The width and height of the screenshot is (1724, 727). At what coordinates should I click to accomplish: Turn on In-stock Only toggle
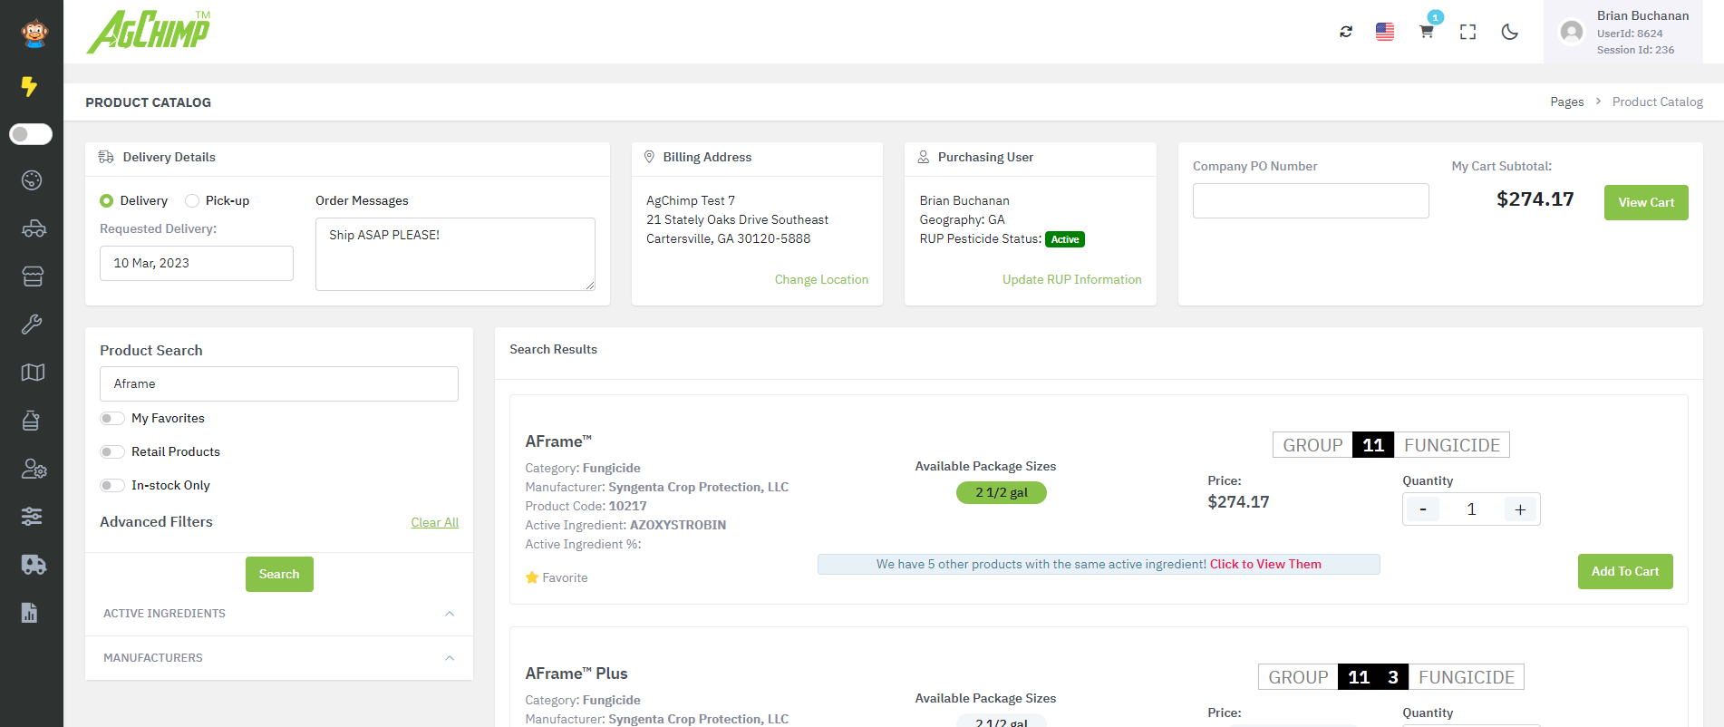coord(112,485)
